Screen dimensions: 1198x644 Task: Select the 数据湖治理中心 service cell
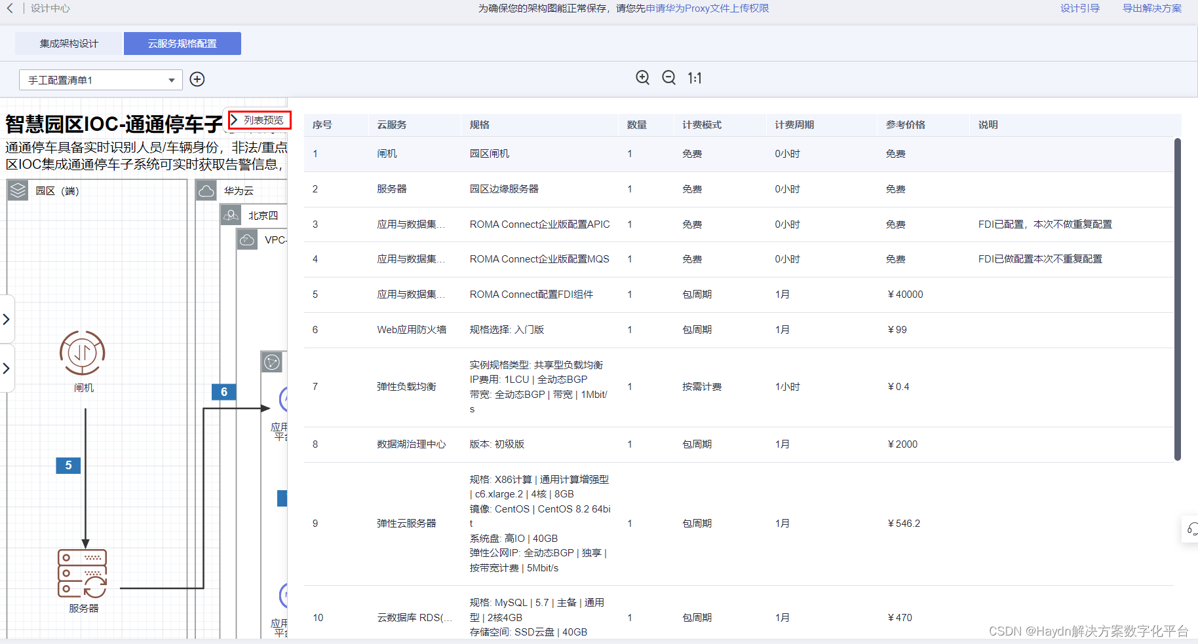click(x=412, y=444)
